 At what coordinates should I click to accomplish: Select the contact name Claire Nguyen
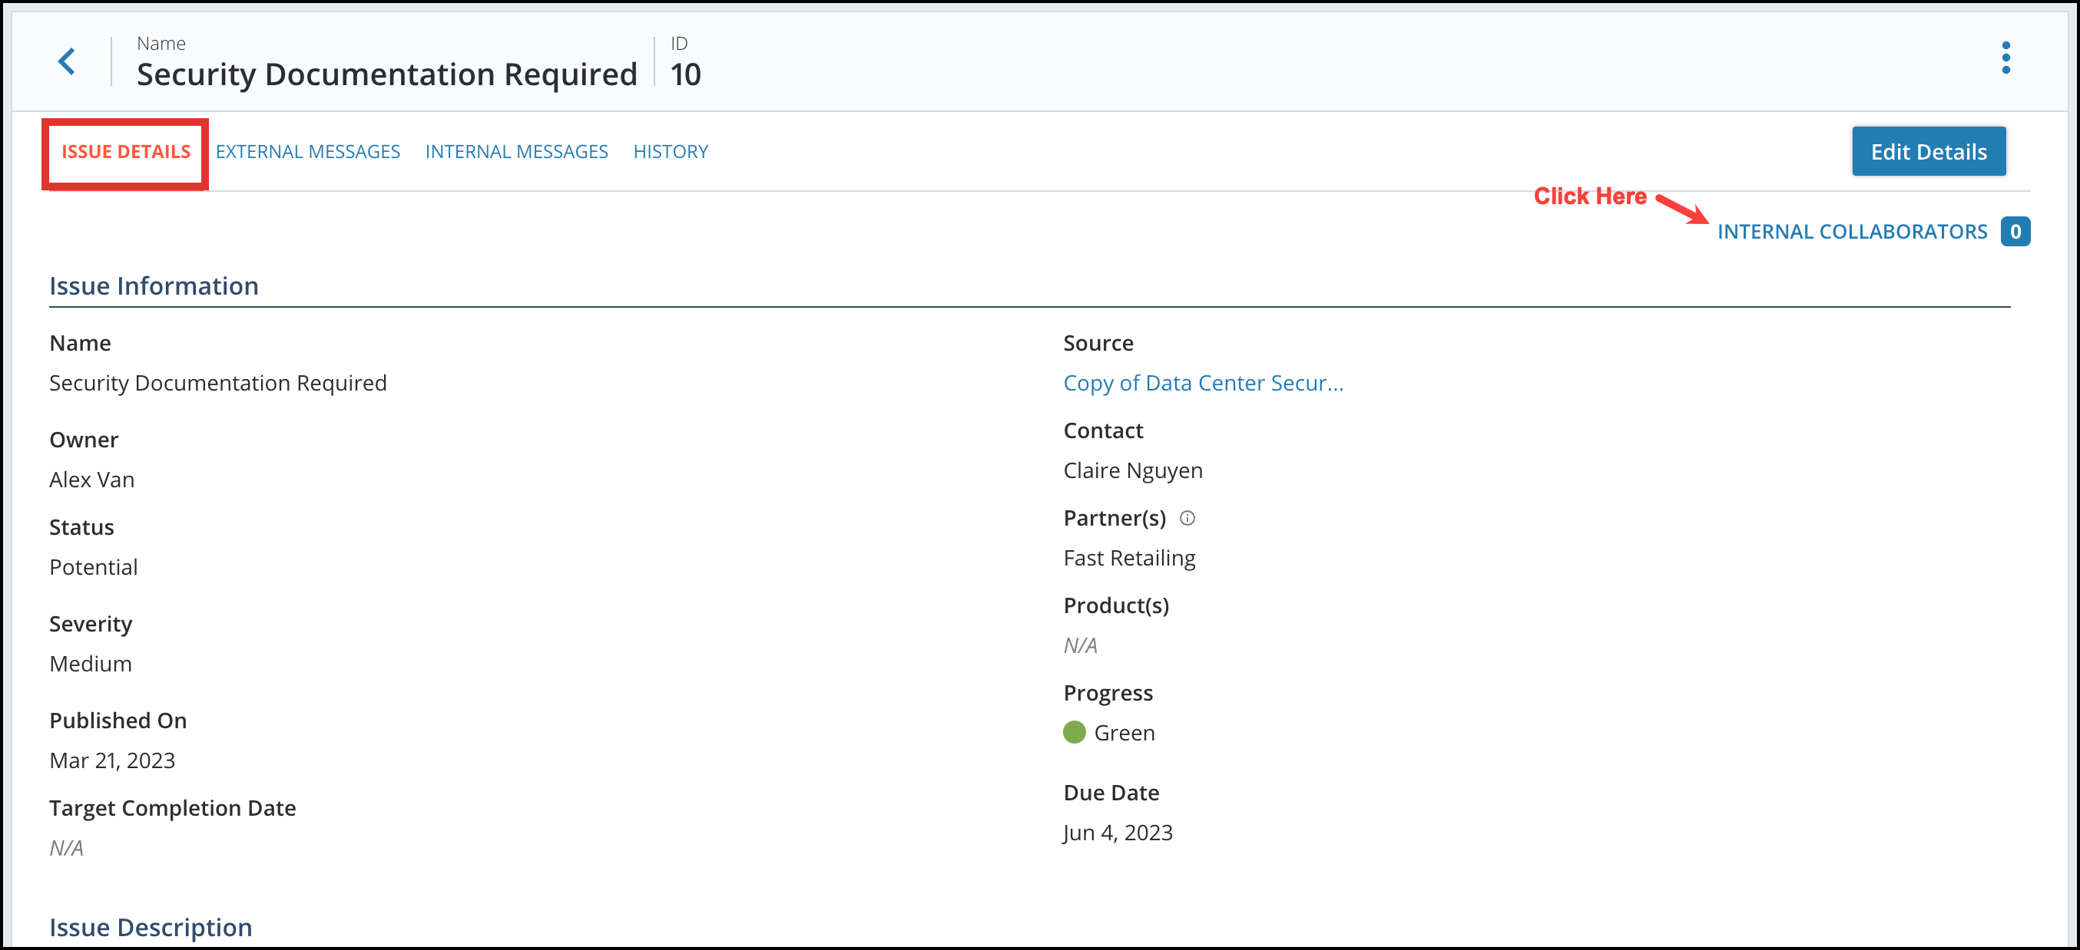(1133, 471)
